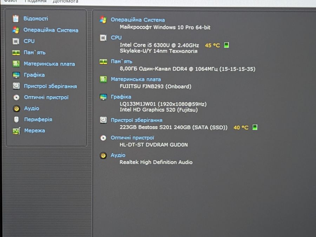Go to Відомості section label
This screenshot has width=316, height=237.
click(36, 19)
